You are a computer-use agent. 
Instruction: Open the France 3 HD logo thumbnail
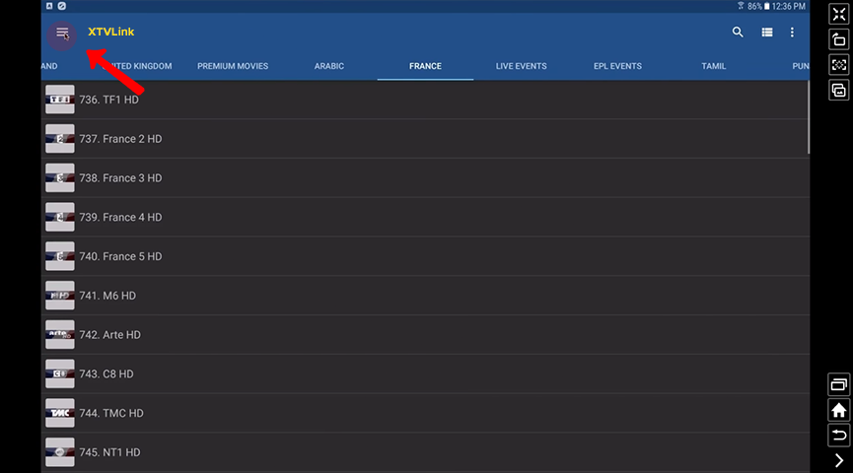pos(60,177)
